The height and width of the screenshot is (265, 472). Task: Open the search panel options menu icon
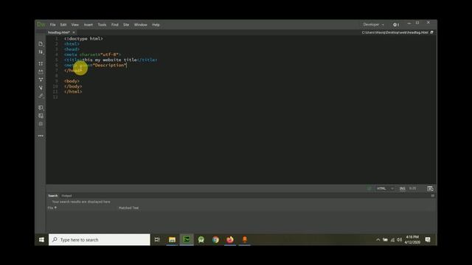click(x=433, y=196)
